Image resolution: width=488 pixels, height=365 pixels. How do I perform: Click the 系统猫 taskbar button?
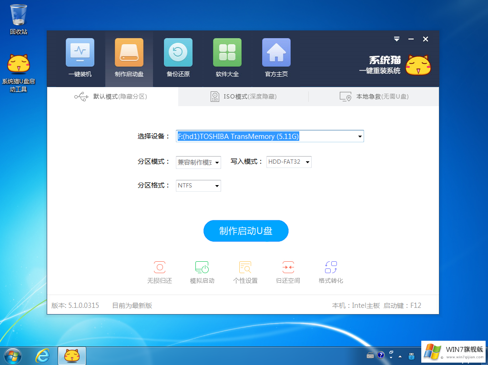click(x=72, y=356)
